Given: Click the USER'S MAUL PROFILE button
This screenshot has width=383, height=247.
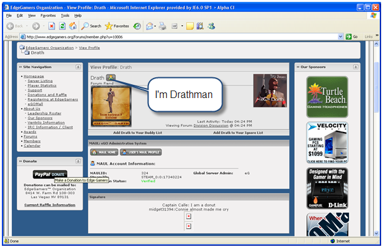Looking at the screenshot, I should 141,152.
